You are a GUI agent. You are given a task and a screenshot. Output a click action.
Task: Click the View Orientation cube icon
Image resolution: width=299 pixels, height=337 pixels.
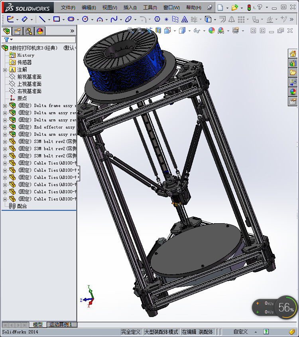click(x=167, y=30)
